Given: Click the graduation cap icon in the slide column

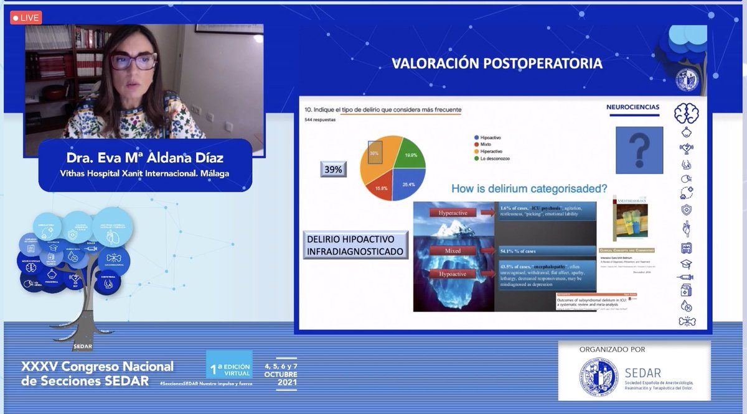Looking at the screenshot, I should 687,264.
